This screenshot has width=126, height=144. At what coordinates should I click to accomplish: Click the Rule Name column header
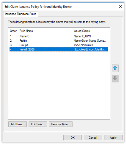coord(45,31)
